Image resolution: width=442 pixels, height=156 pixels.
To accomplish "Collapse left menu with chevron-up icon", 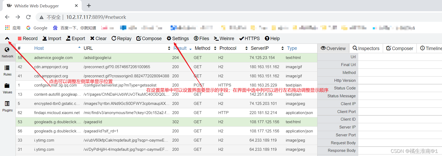I will [x=7, y=39].
